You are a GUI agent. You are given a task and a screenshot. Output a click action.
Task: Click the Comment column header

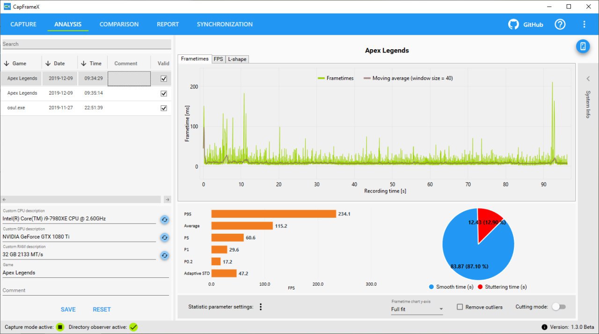[126, 63]
